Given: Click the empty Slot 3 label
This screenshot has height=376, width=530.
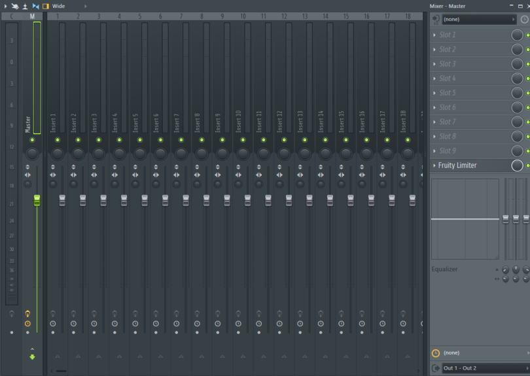Looking at the screenshot, I should 448,64.
